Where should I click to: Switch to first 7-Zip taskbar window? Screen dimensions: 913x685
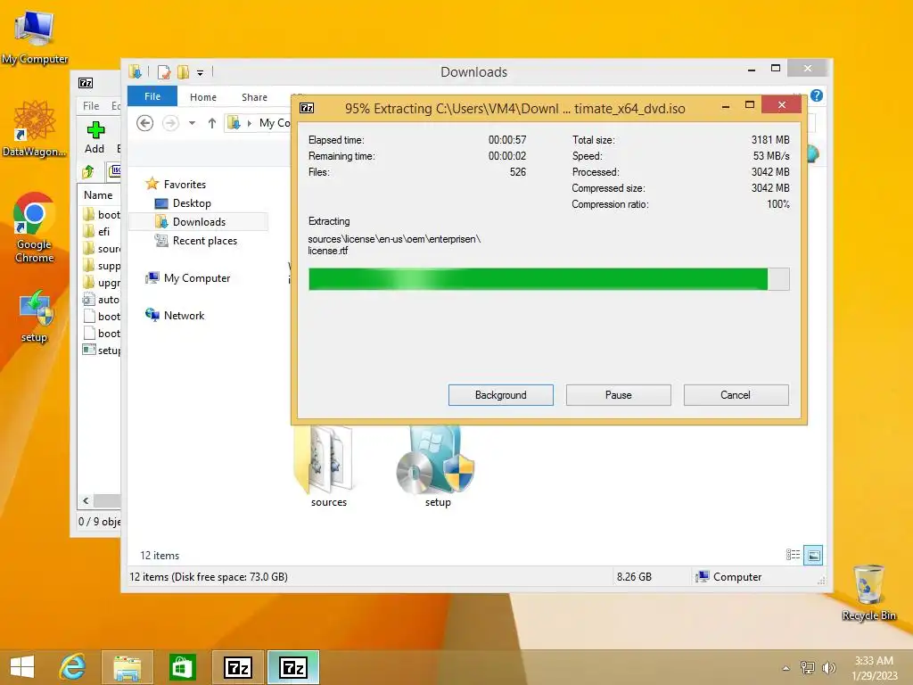pyautogui.click(x=237, y=667)
